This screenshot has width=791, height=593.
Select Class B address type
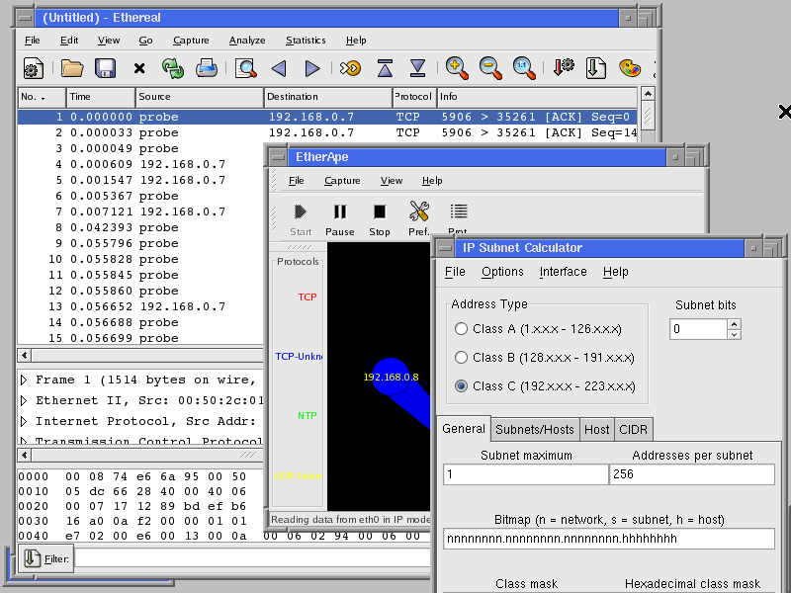461,357
